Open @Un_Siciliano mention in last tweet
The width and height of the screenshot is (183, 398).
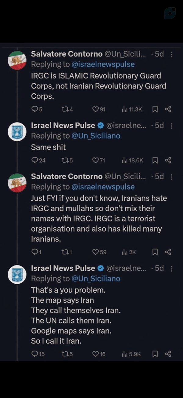click(x=96, y=279)
